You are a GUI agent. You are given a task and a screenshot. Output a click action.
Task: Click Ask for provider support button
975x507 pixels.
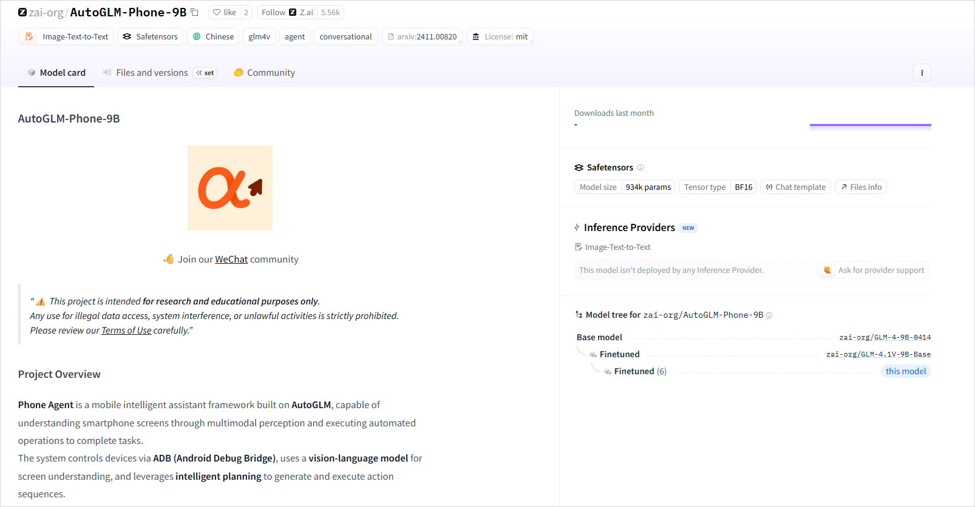[x=874, y=270]
